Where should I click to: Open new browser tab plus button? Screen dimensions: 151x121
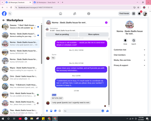(63, 2)
